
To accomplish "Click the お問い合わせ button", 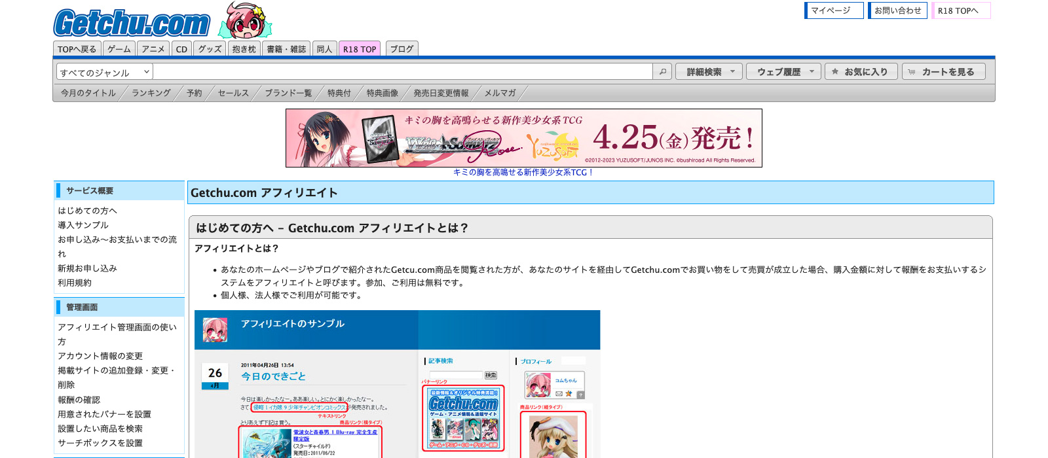I will 897,10.
